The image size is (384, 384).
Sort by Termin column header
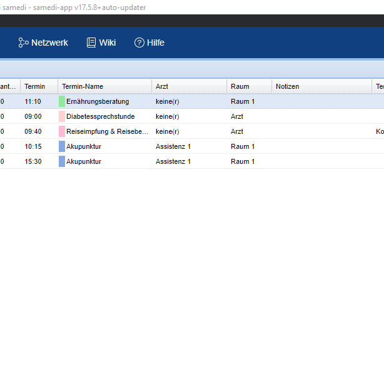tap(35, 86)
